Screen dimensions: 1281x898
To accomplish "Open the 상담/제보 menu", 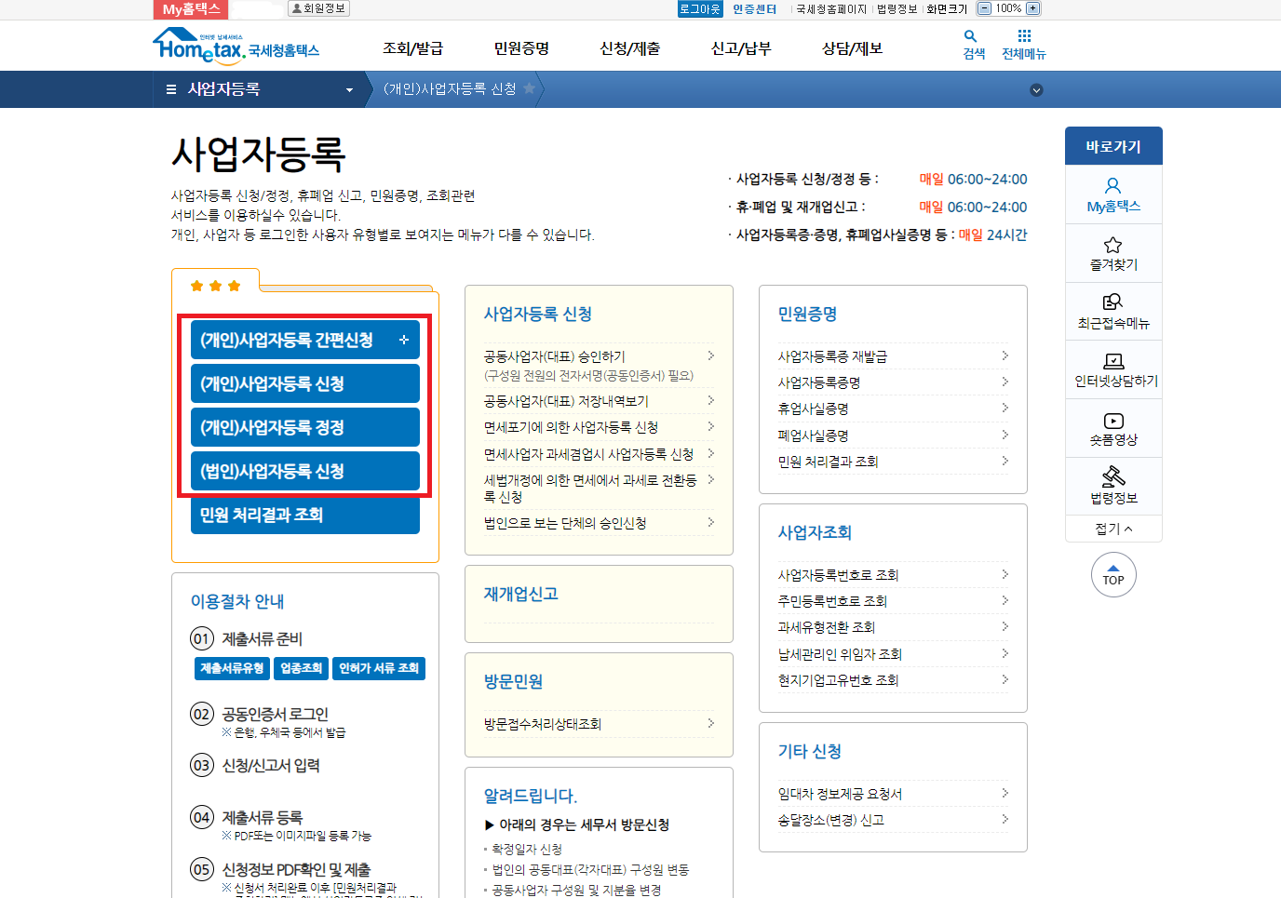I will [852, 48].
